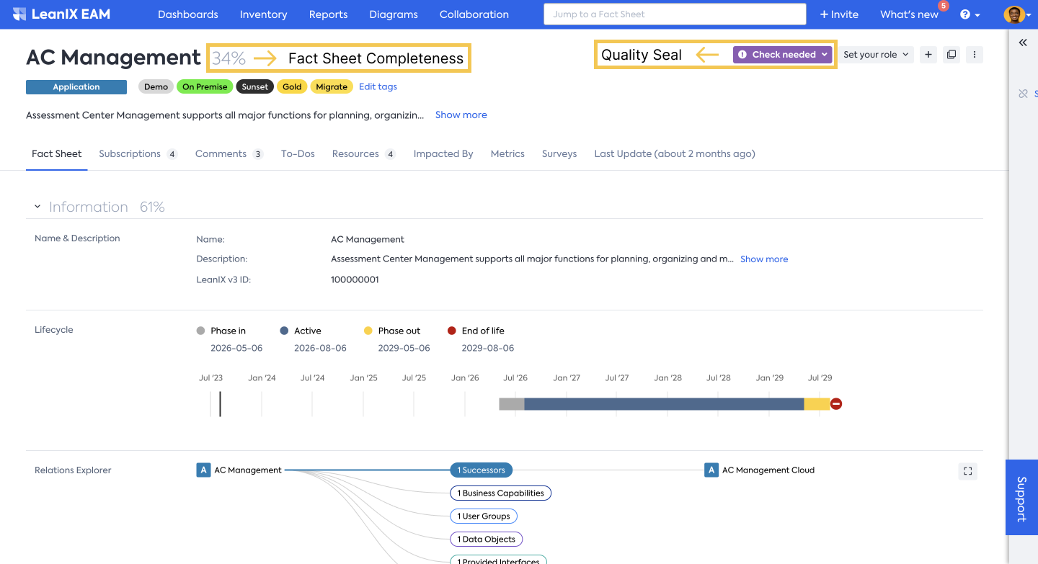This screenshot has height=564, width=1038.
Task: Select the 1 Data Objects relation pill
Action: coord(487,539)
